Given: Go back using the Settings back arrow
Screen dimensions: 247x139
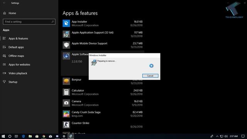Looking at the screenshot, I should click(x=4, y=3).
